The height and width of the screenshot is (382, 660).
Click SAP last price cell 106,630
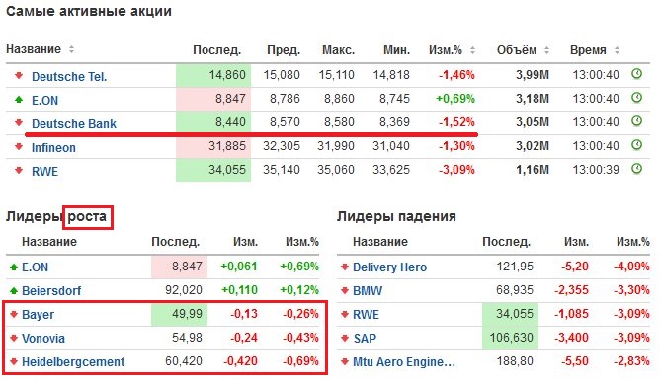510,338
